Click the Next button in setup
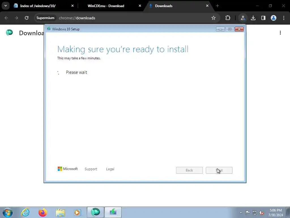290x218 pixels. [x=219, y=170]
